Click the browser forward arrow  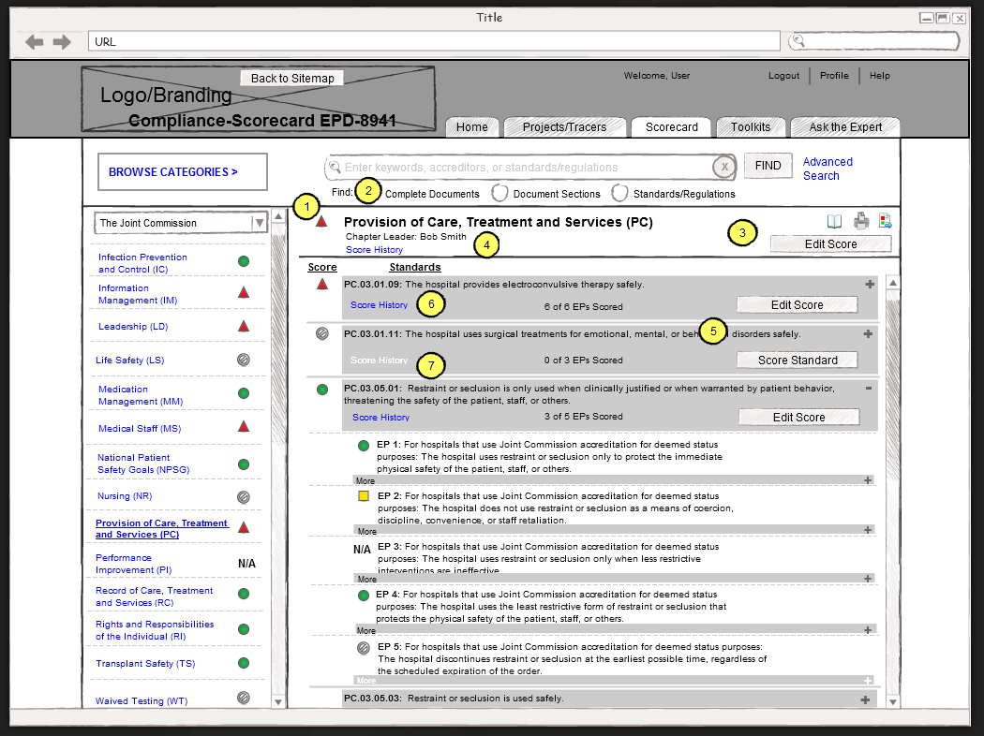click(62, 42)
